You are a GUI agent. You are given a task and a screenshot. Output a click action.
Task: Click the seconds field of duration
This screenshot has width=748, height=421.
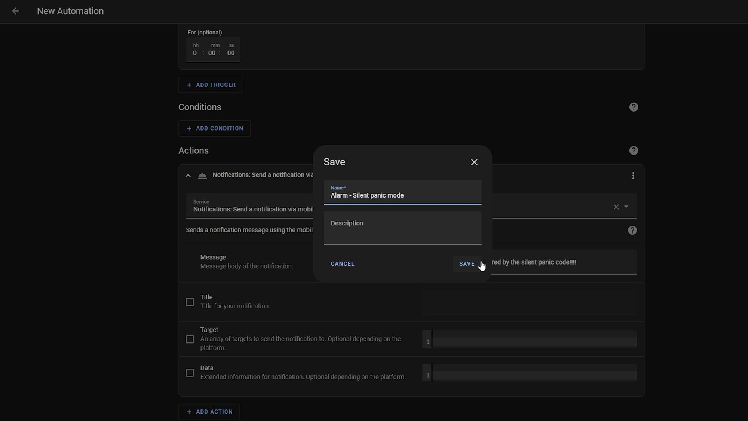coord(231,53)
